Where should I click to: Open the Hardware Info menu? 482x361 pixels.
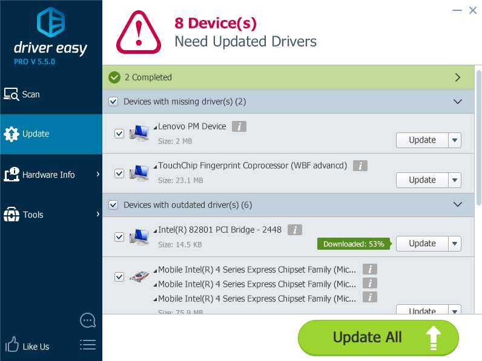pyautogui.click(x=48, y=175)
